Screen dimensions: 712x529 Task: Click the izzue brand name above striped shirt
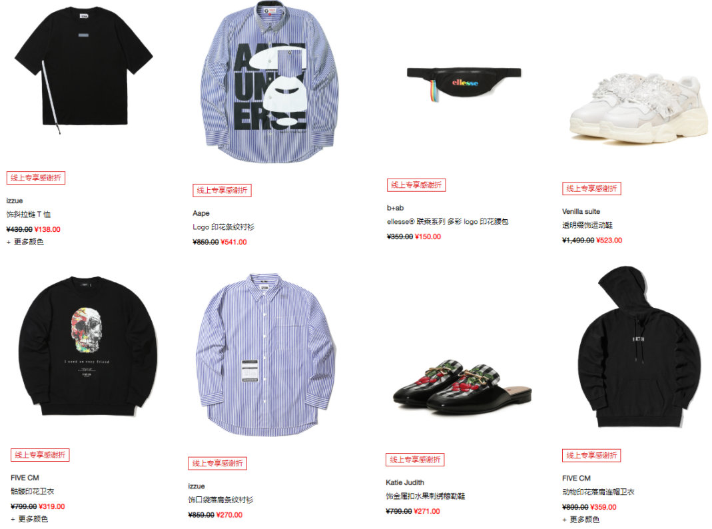(x=196, y=486)
